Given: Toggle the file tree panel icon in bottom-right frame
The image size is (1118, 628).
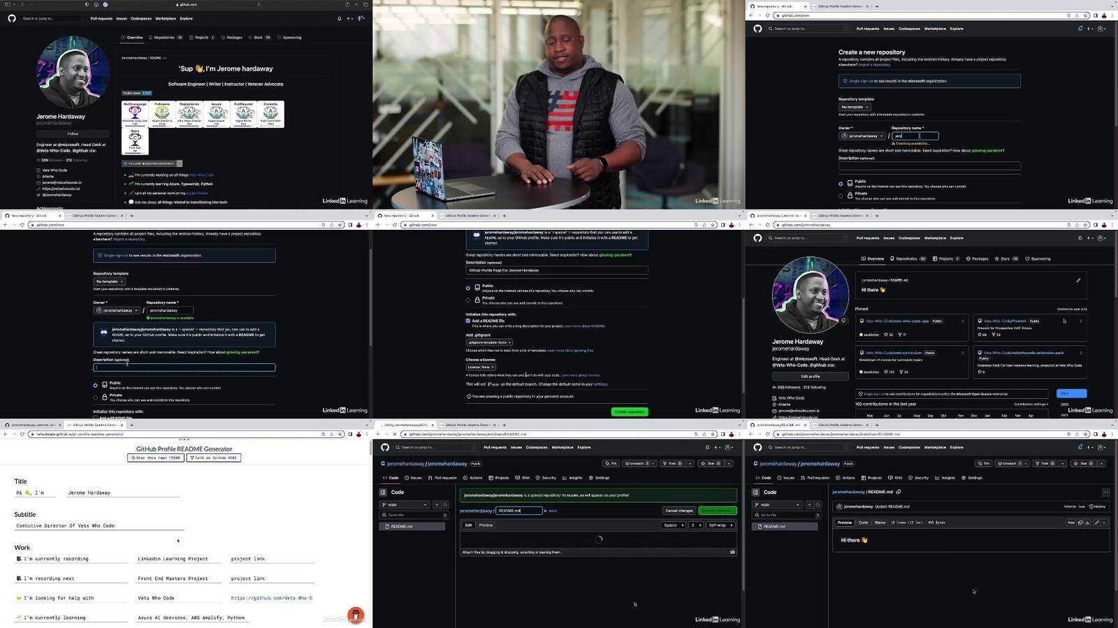Looking at the screenshot, I should pos(755,492).
